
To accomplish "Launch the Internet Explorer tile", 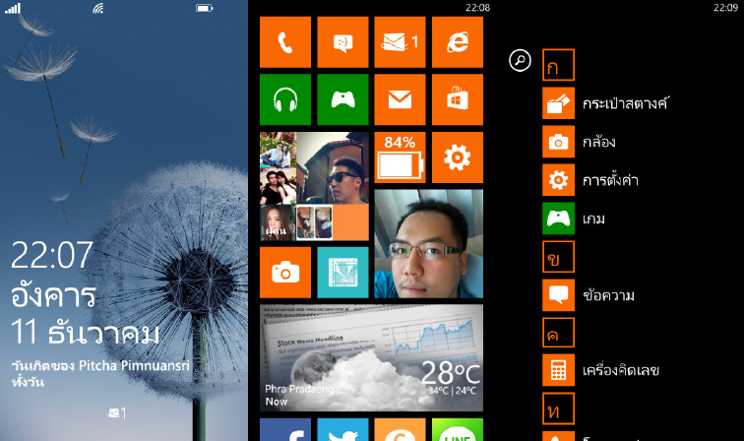I will pyautogui.click(x=457, y=42).
